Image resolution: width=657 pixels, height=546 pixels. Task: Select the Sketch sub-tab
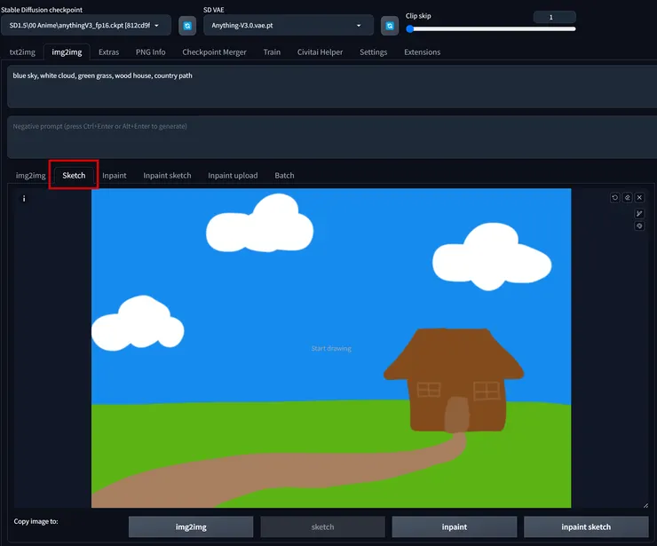point(74,175)
